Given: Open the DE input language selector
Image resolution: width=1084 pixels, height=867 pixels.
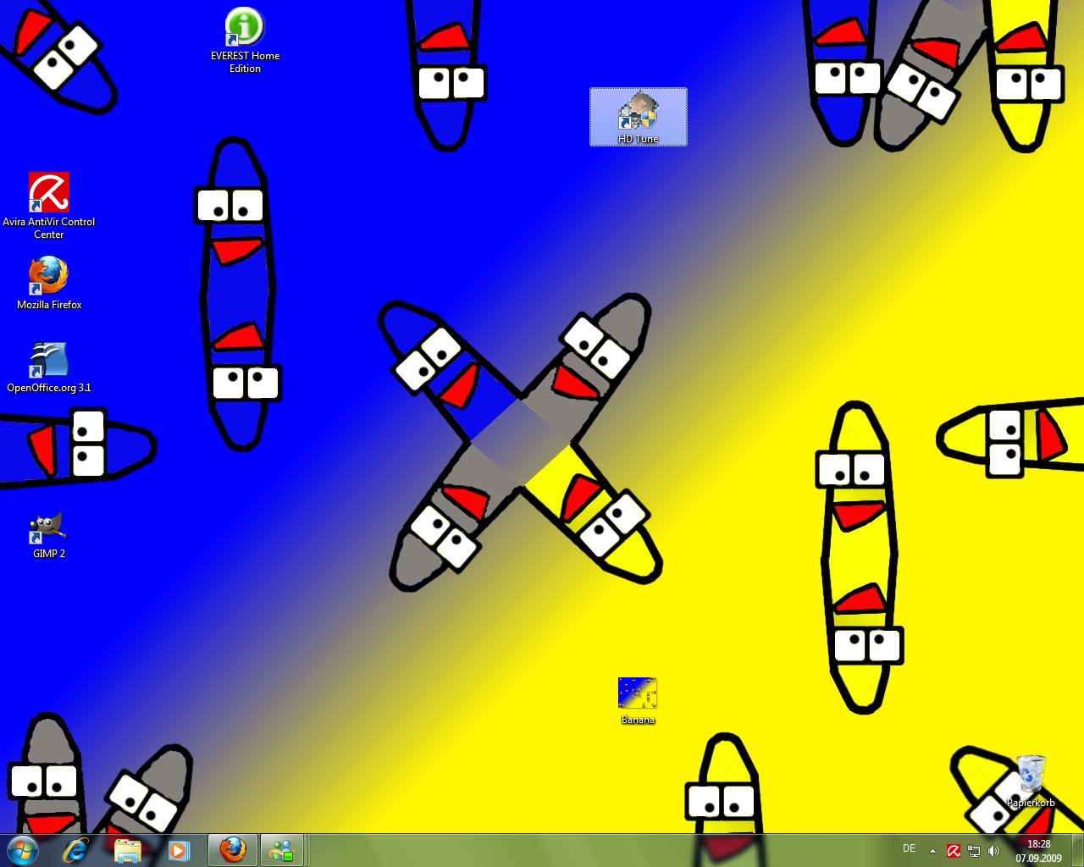Looking at the screenshot, I should (909, 848).
